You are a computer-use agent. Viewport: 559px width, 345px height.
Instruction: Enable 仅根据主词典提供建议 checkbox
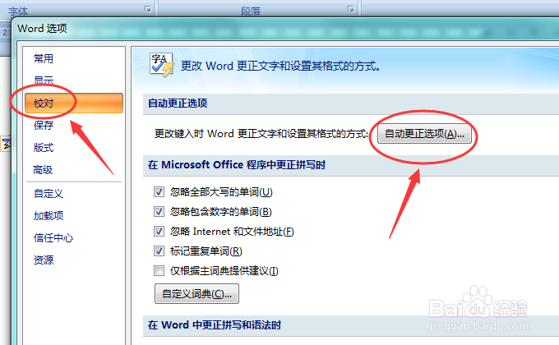pyautogui.click(x=159, y=271)
